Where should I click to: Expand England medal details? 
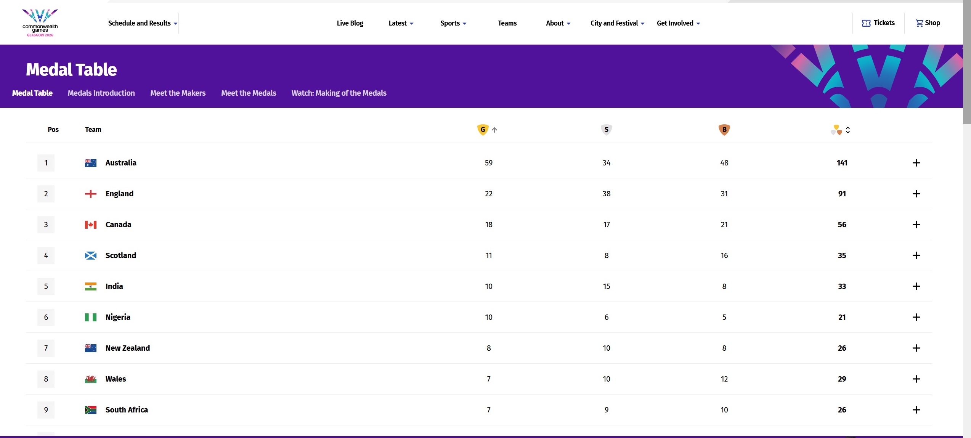click(916, 194)
